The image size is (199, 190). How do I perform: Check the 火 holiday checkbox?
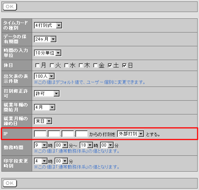[x=52, y=66]
